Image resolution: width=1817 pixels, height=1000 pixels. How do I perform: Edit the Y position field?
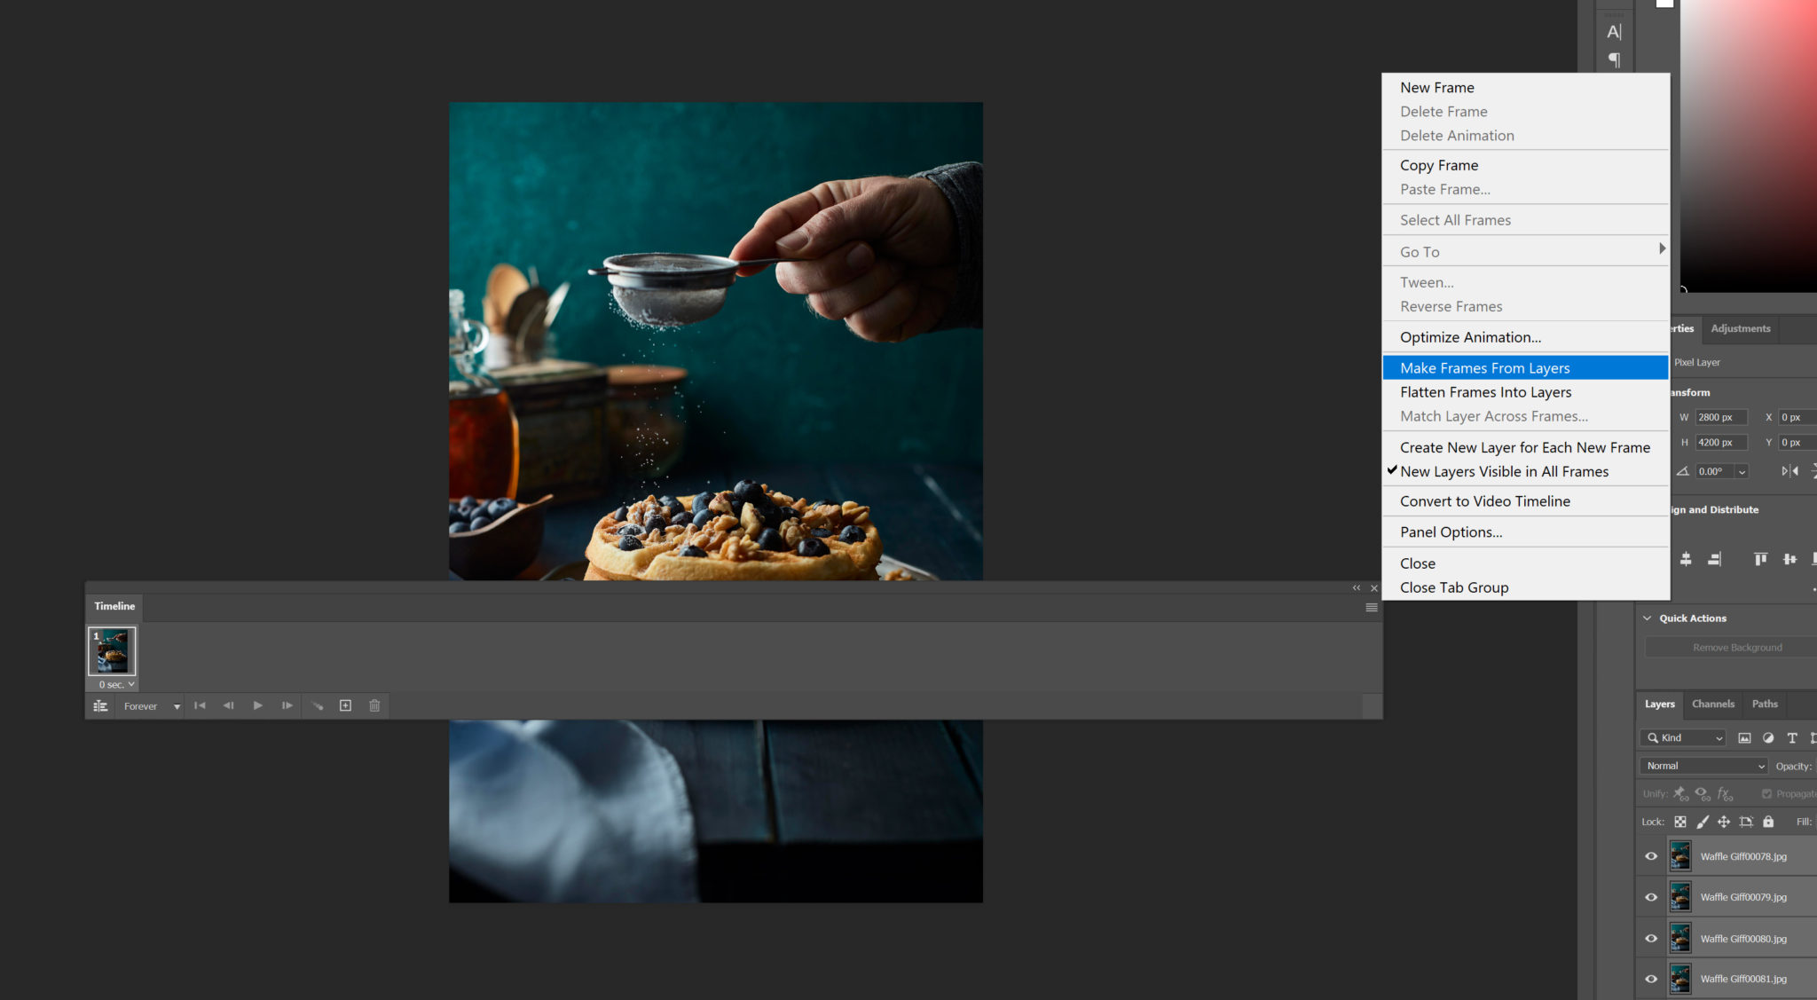click(1797, 442)
